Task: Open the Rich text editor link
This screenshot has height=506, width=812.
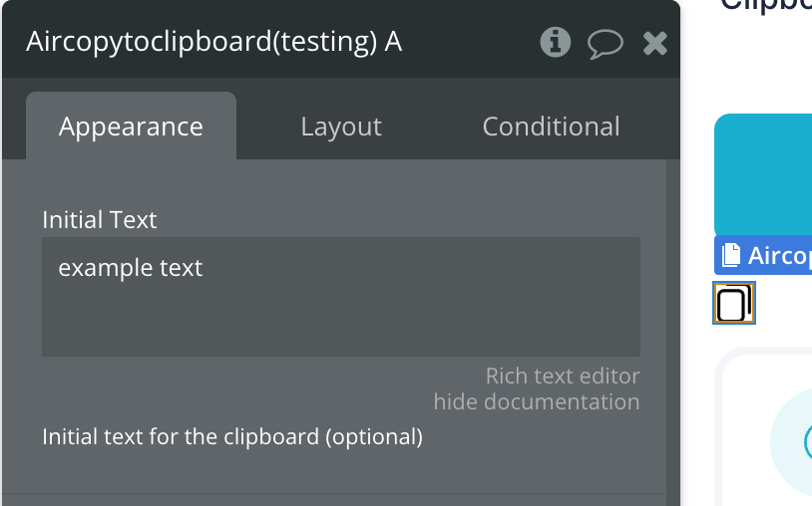Action: click(563, 377)
